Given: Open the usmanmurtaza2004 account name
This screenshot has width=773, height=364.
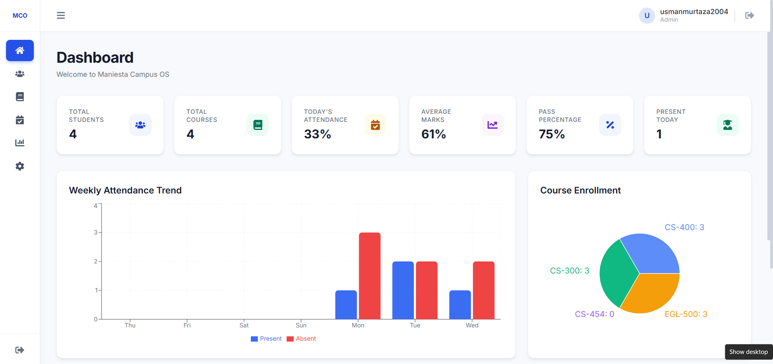Looking at the screenshot, I should click(x=694, y=12).
